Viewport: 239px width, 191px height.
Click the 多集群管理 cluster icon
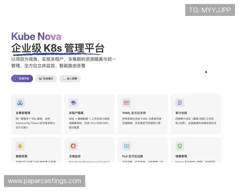tap(20, 103)
